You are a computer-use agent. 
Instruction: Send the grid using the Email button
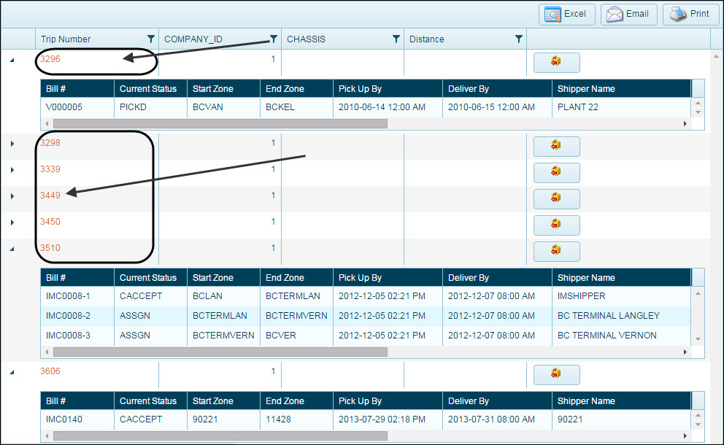(x=628, y=15)
